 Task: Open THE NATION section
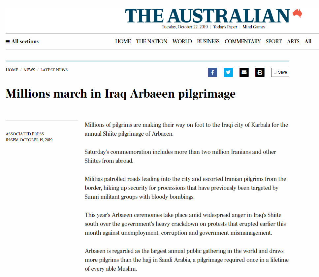pyautogui.click(x=151, y=42)
